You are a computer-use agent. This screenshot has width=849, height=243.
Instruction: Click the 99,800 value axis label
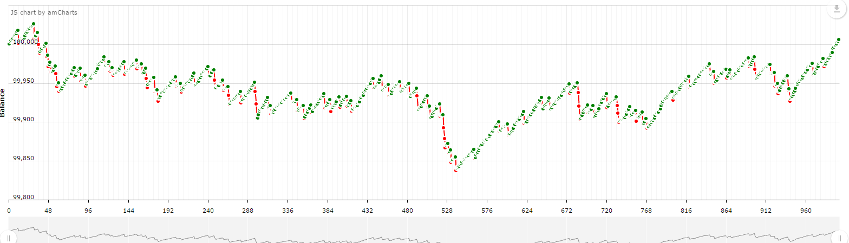point(23,198)
